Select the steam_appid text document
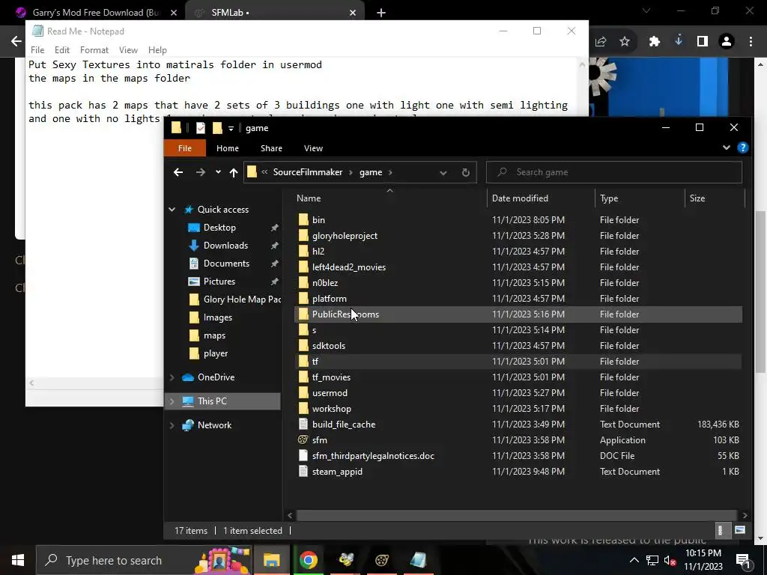The height and width of the screenshot is (575, 767). point(337,472)
